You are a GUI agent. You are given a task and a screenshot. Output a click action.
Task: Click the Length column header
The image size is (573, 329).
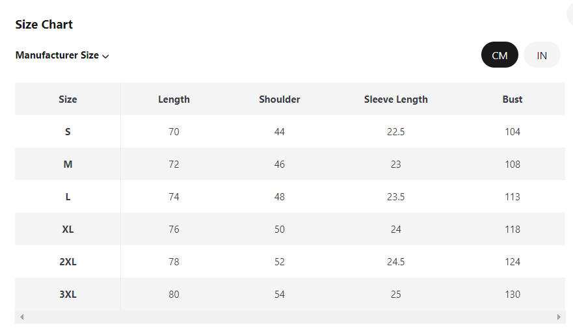tap(174, 99)
